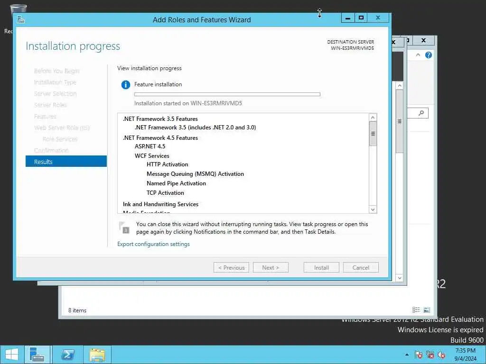486x364 pixels.
Task: Click .NET Framework 4.5 Features entry
Action: click(160, 138)
